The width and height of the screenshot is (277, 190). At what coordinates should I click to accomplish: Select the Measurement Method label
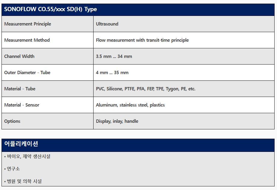tap(27, 40)
